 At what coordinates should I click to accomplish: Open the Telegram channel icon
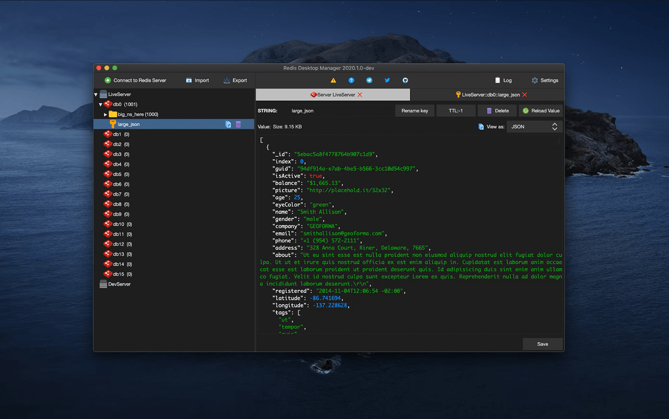(369, 81)
